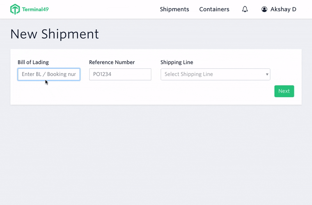
Task: Click the New Shipment page heading
Action: pos(55,34)
